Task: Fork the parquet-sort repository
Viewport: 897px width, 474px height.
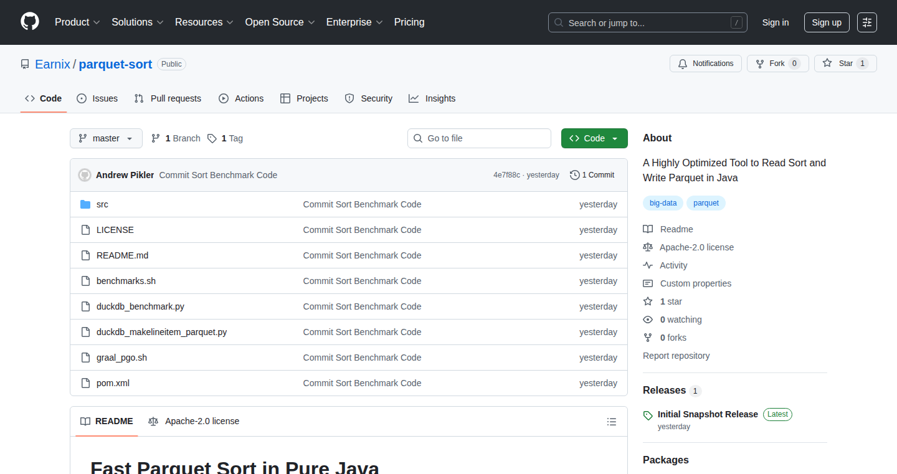Action: click(777, 64)
